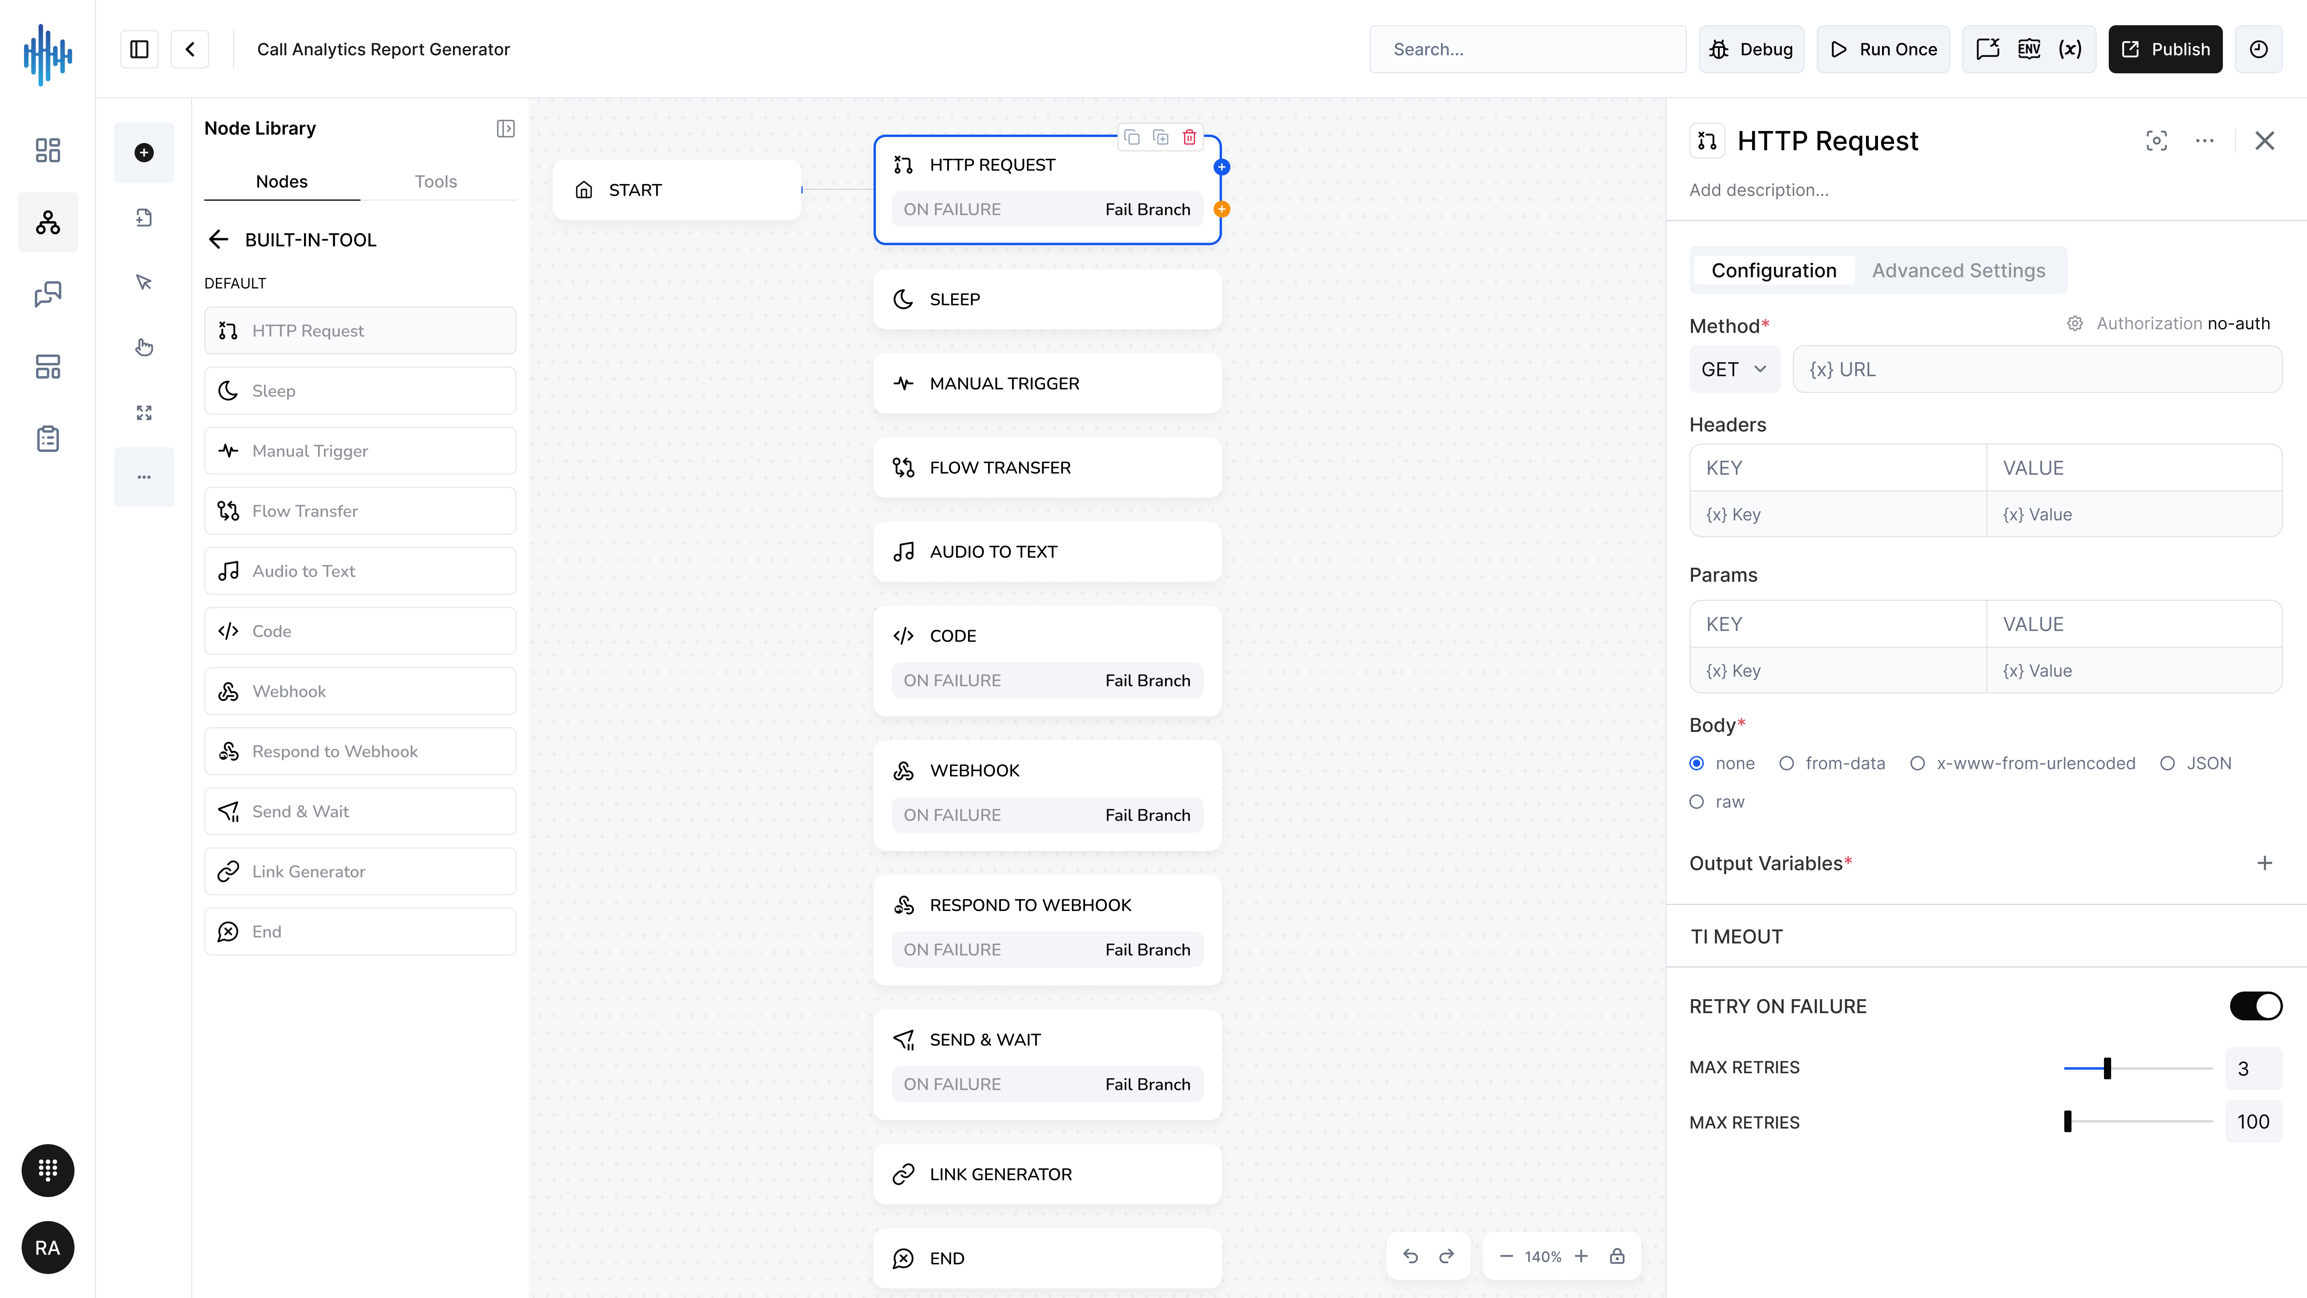2307x1298 pixels.
Task: Select the none body radio option
Action: [1697, 763]
